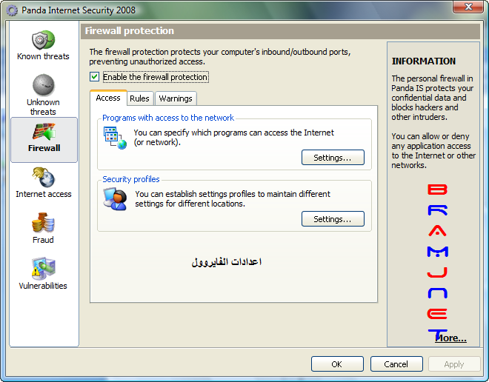Toggle Enable the firewall protection checkbox
This screenshot has height=382, width=489.
tap(94, 77)
